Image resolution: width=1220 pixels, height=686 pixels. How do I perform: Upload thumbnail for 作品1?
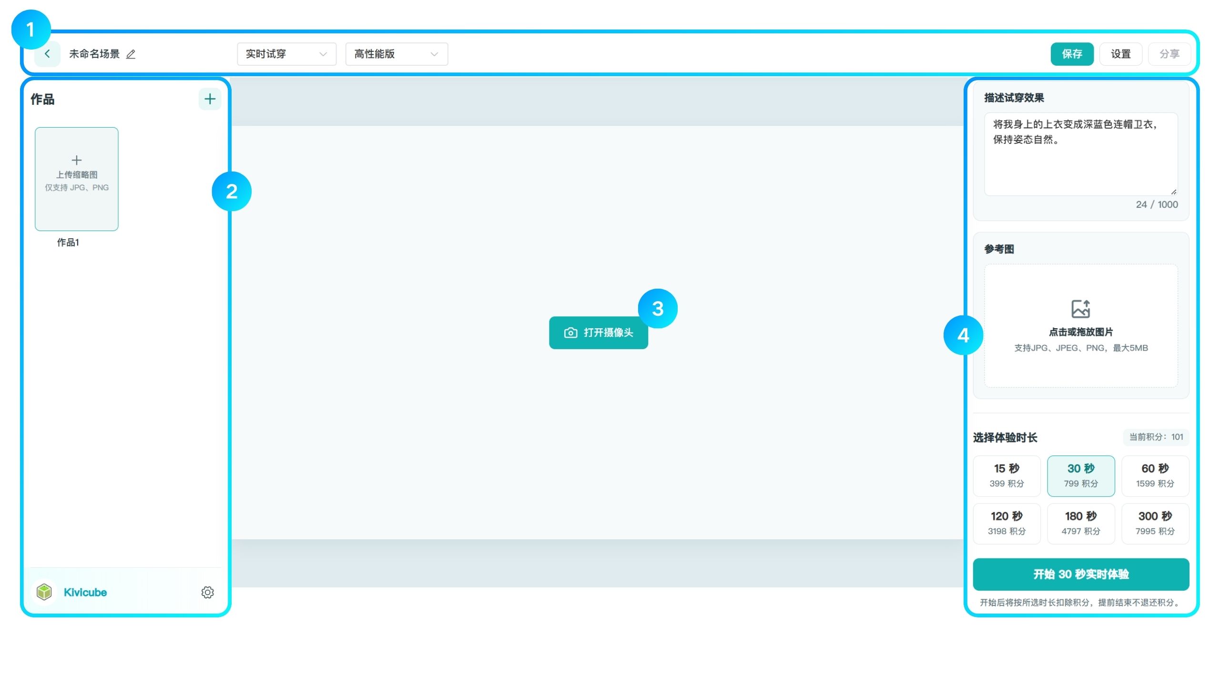click(x=77, y=179)
